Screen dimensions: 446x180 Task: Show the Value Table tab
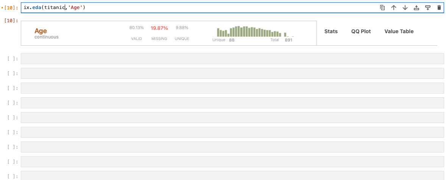(399, 31)
